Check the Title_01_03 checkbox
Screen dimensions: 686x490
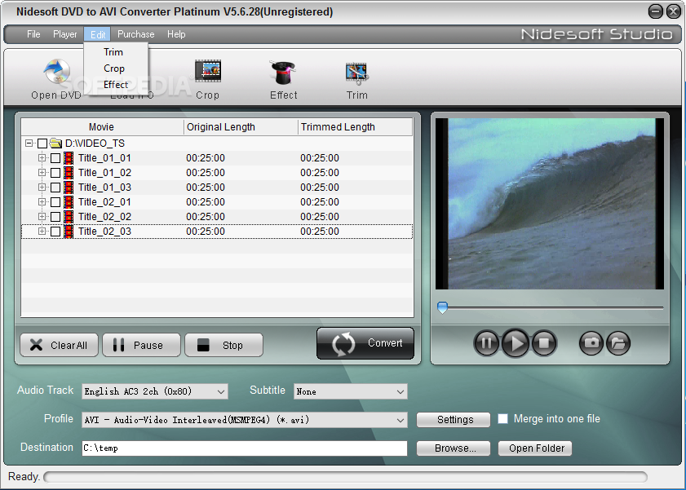click(55, 188)
